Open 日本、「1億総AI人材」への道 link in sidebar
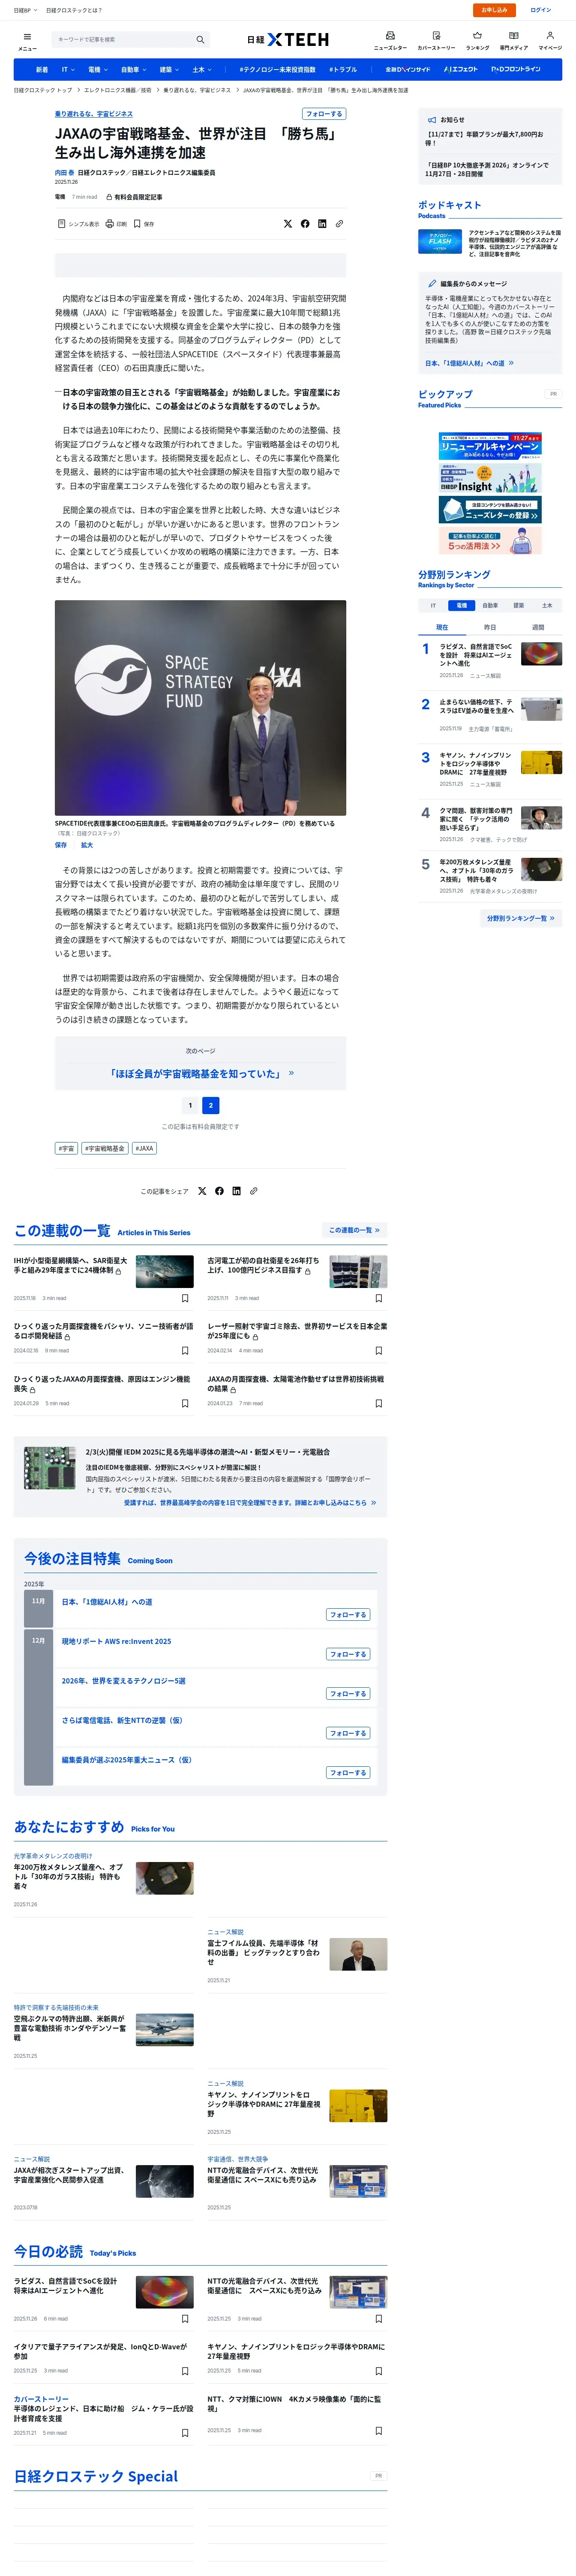Screen dimensions: 576x2576 (469, 363)
